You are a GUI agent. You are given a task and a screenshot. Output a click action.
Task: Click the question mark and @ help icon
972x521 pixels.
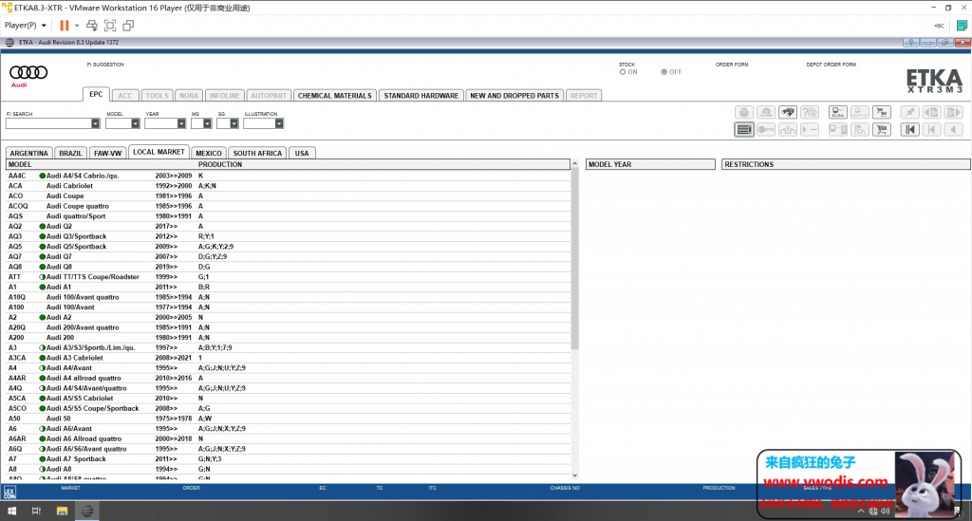810,112
